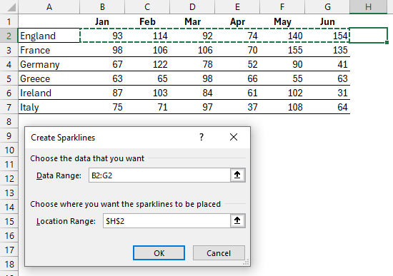The image size is (393, 276).
Task: Open the Create Sparklines help question mark
Action: point(202,137)
